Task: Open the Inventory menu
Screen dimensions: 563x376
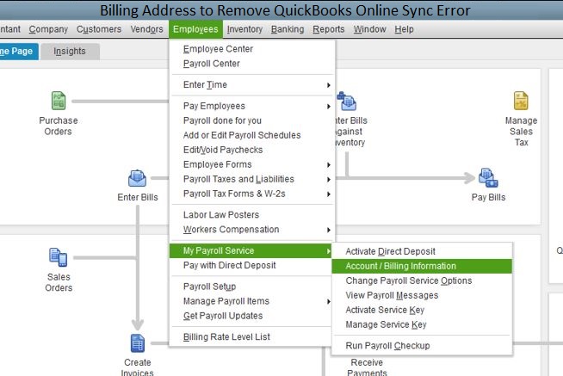Action: [x=244, y=29]
